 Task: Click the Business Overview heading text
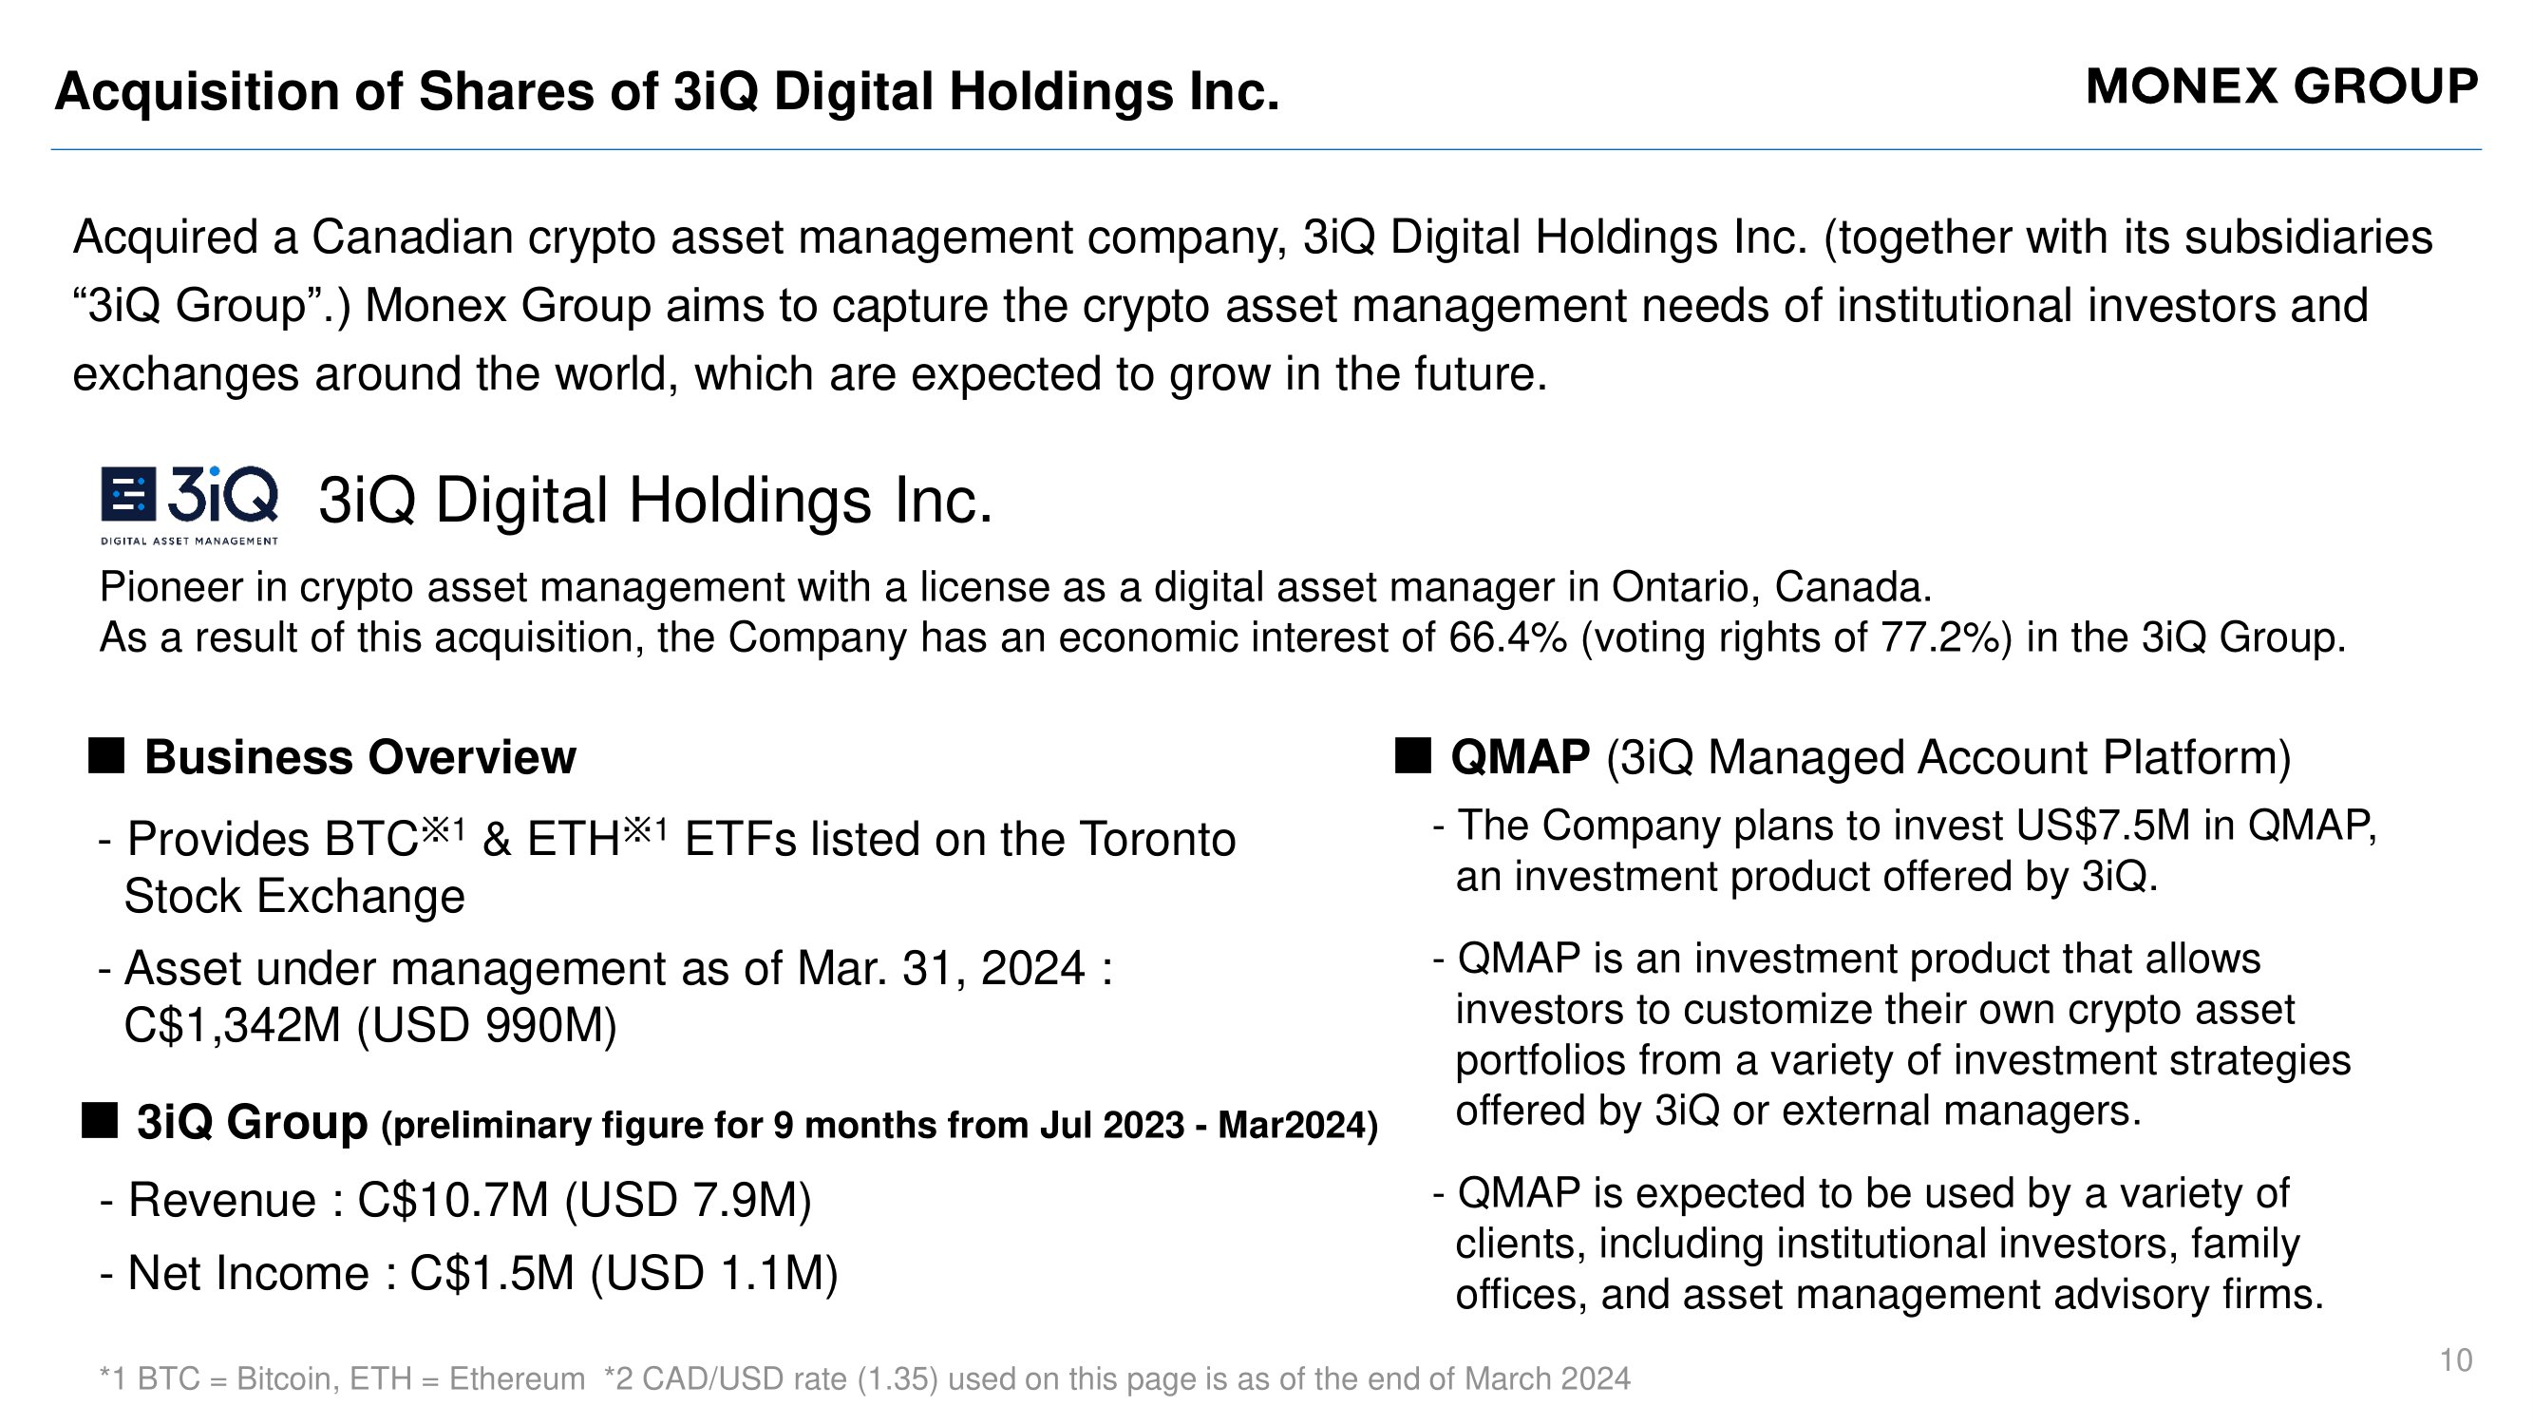[360, 757]
